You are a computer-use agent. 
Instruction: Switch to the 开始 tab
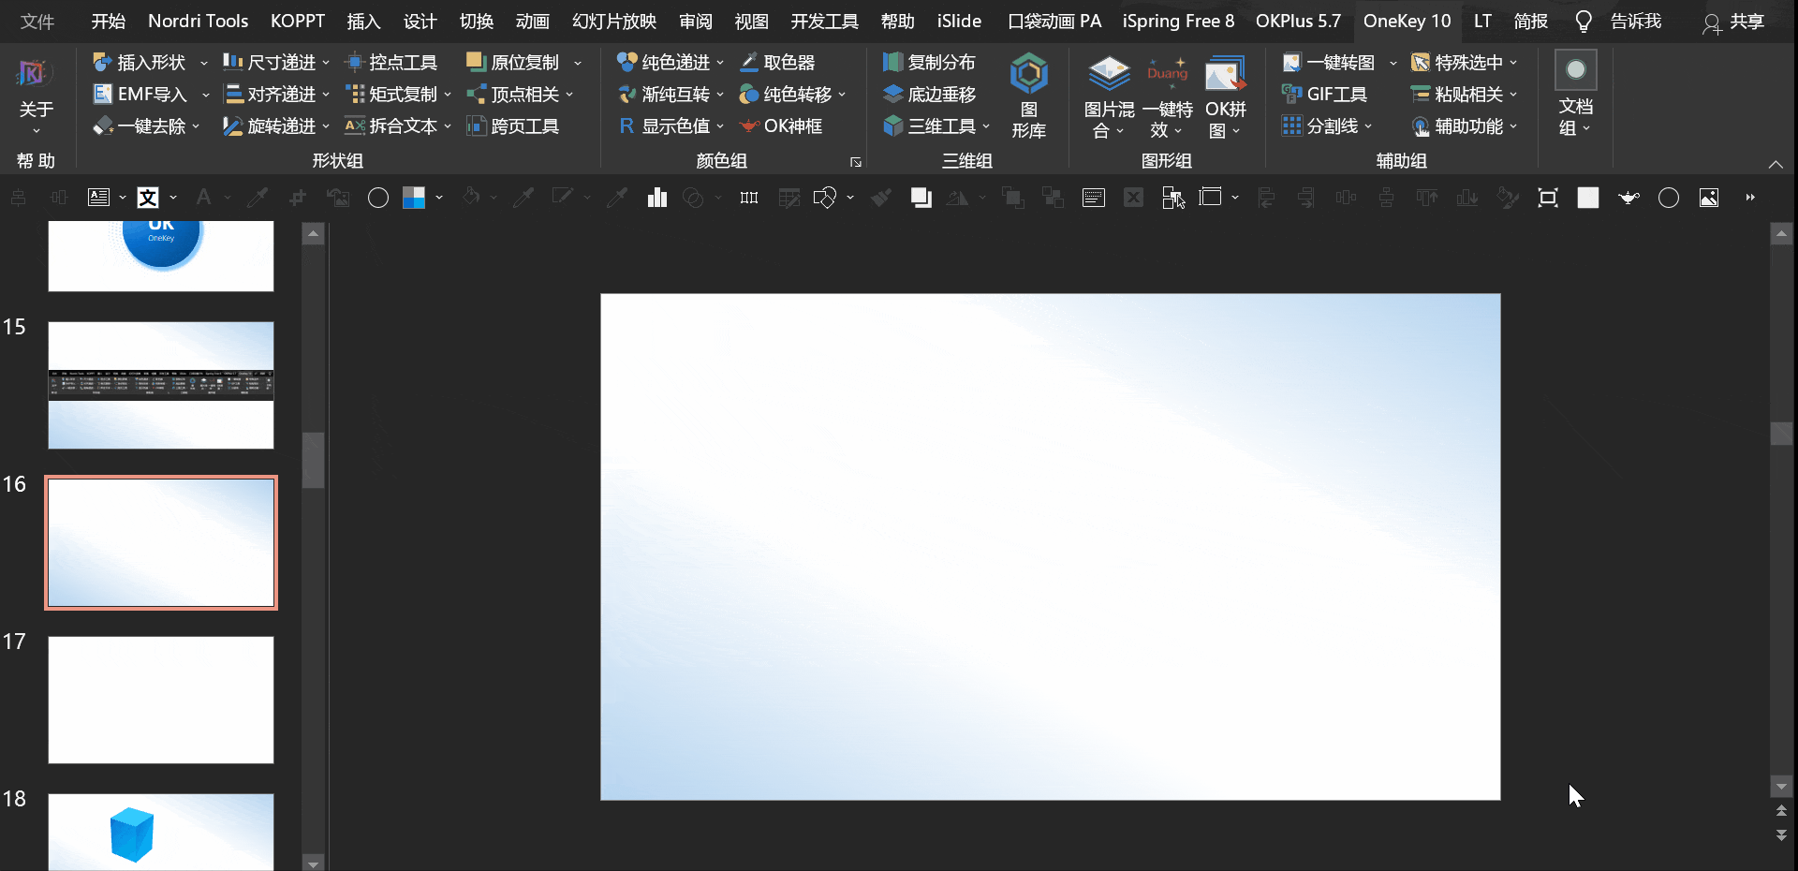[109, 22]
